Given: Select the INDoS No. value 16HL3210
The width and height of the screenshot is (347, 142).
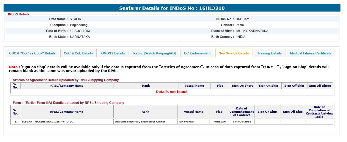Looking at the screenshot, I should pos(244,19).
